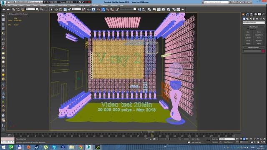Screen dimensions: 267x150
Task: Click the Box primitive button
Action: pos(248,32)
